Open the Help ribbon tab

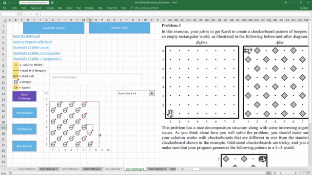click(100, 8)
